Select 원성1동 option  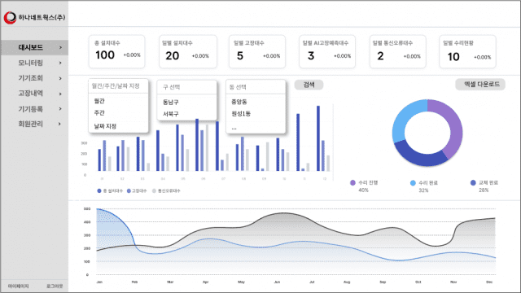pos(241,114)
